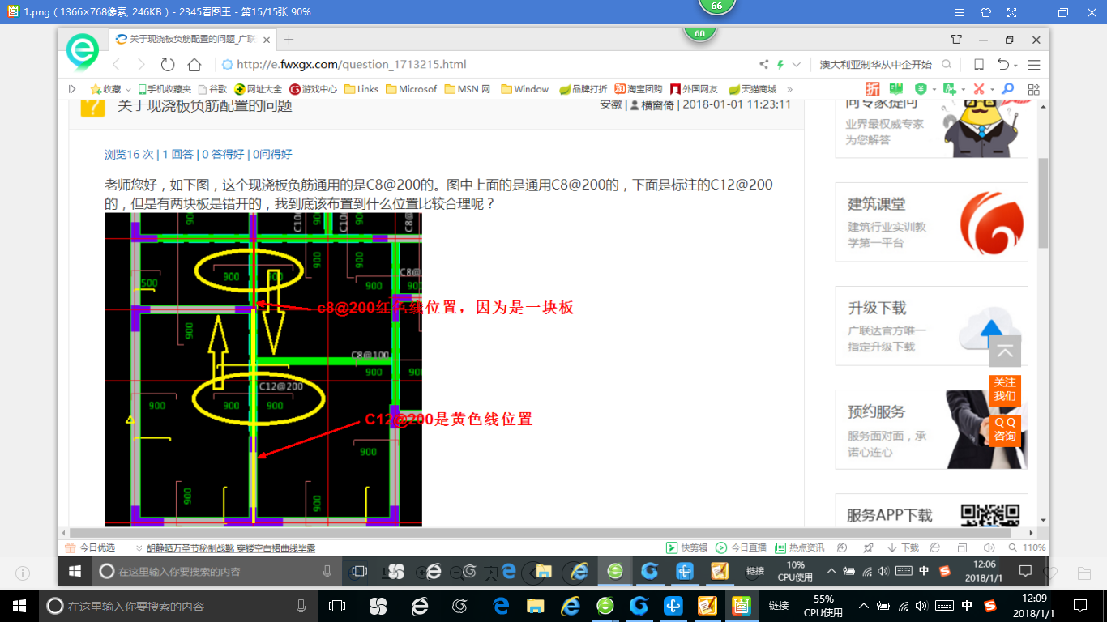Viewport: 1107px width, 622px height.
Task: Click the back arrow in the pictured browser
Action: 116,65
